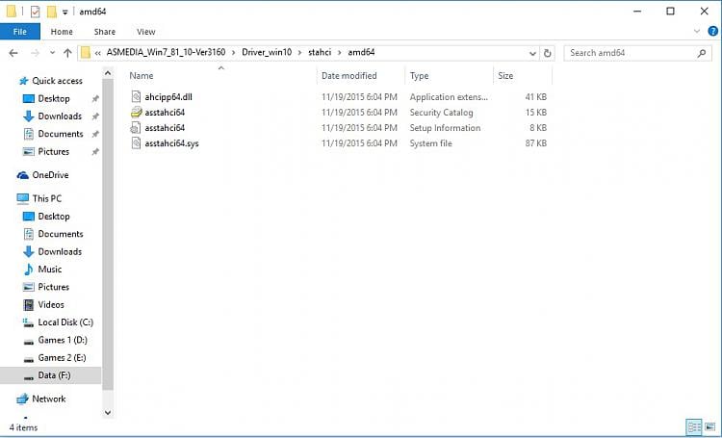Show hidden breadcrumb path via double chevron

pos(97,53)
